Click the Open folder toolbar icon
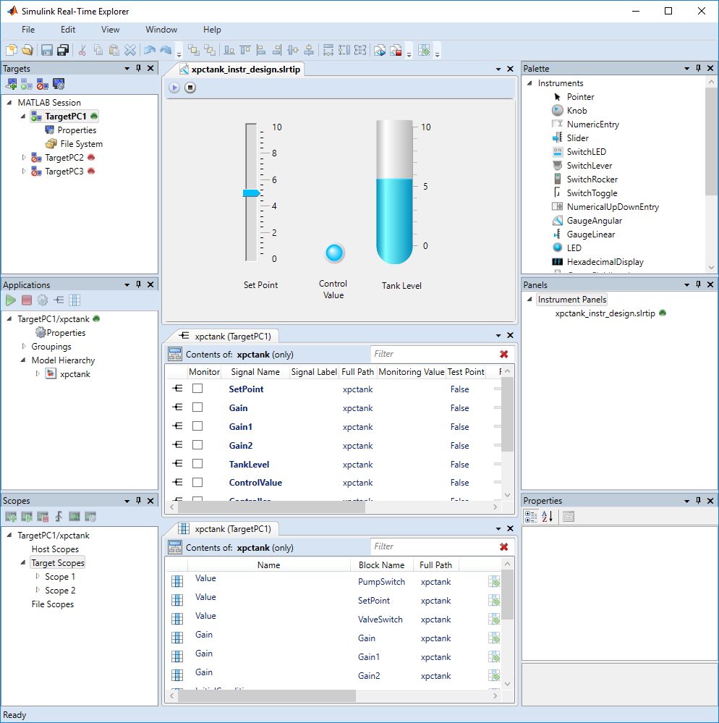Screen dimensions: 719x723 click(x=27, y=50)
